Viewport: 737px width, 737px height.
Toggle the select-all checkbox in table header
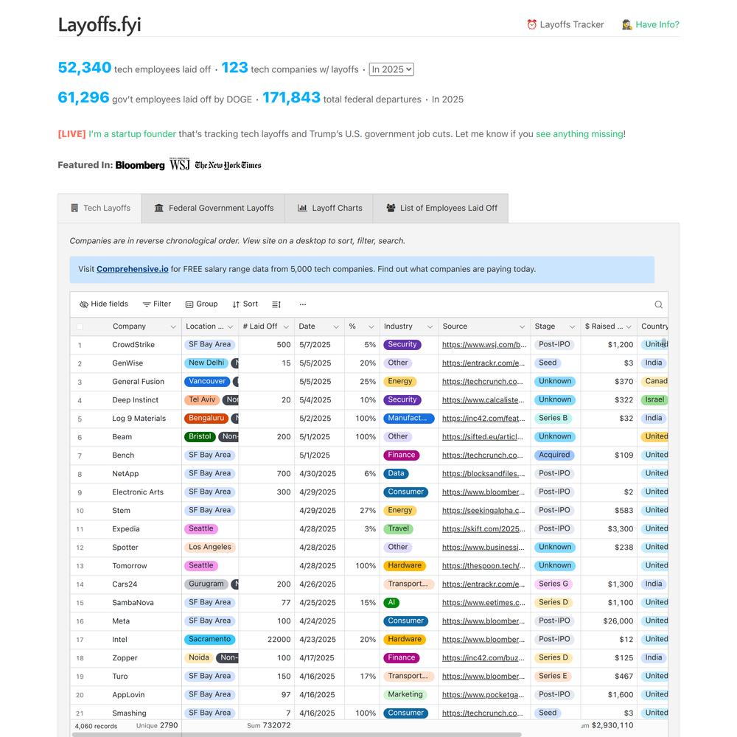pyautogui.click(x=80, y=326)
